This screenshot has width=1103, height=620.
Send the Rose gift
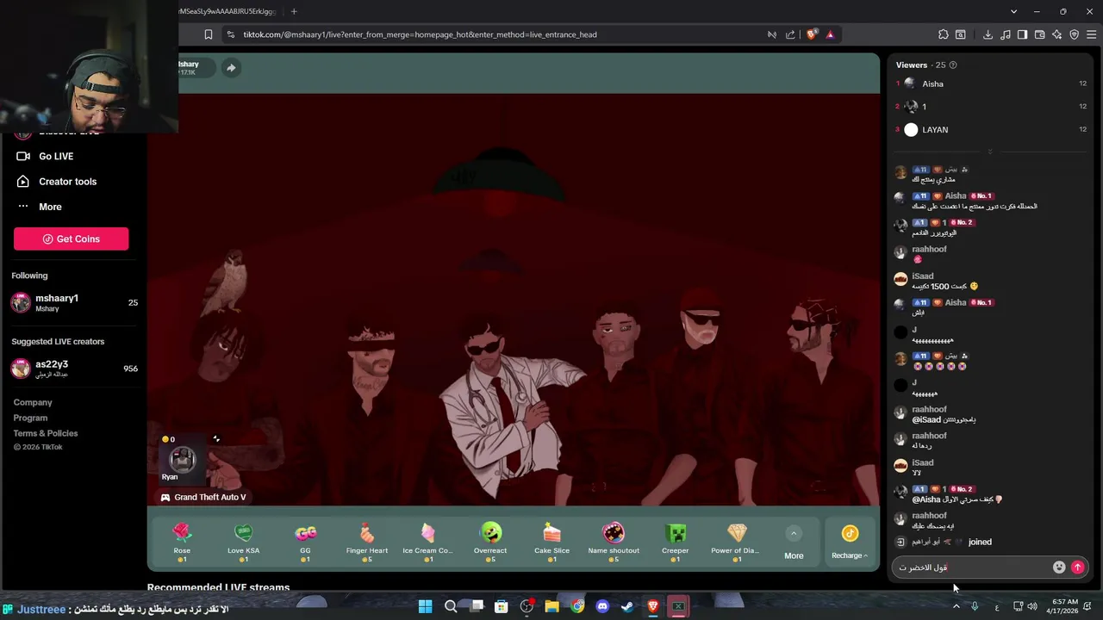(x=182, y=542)
